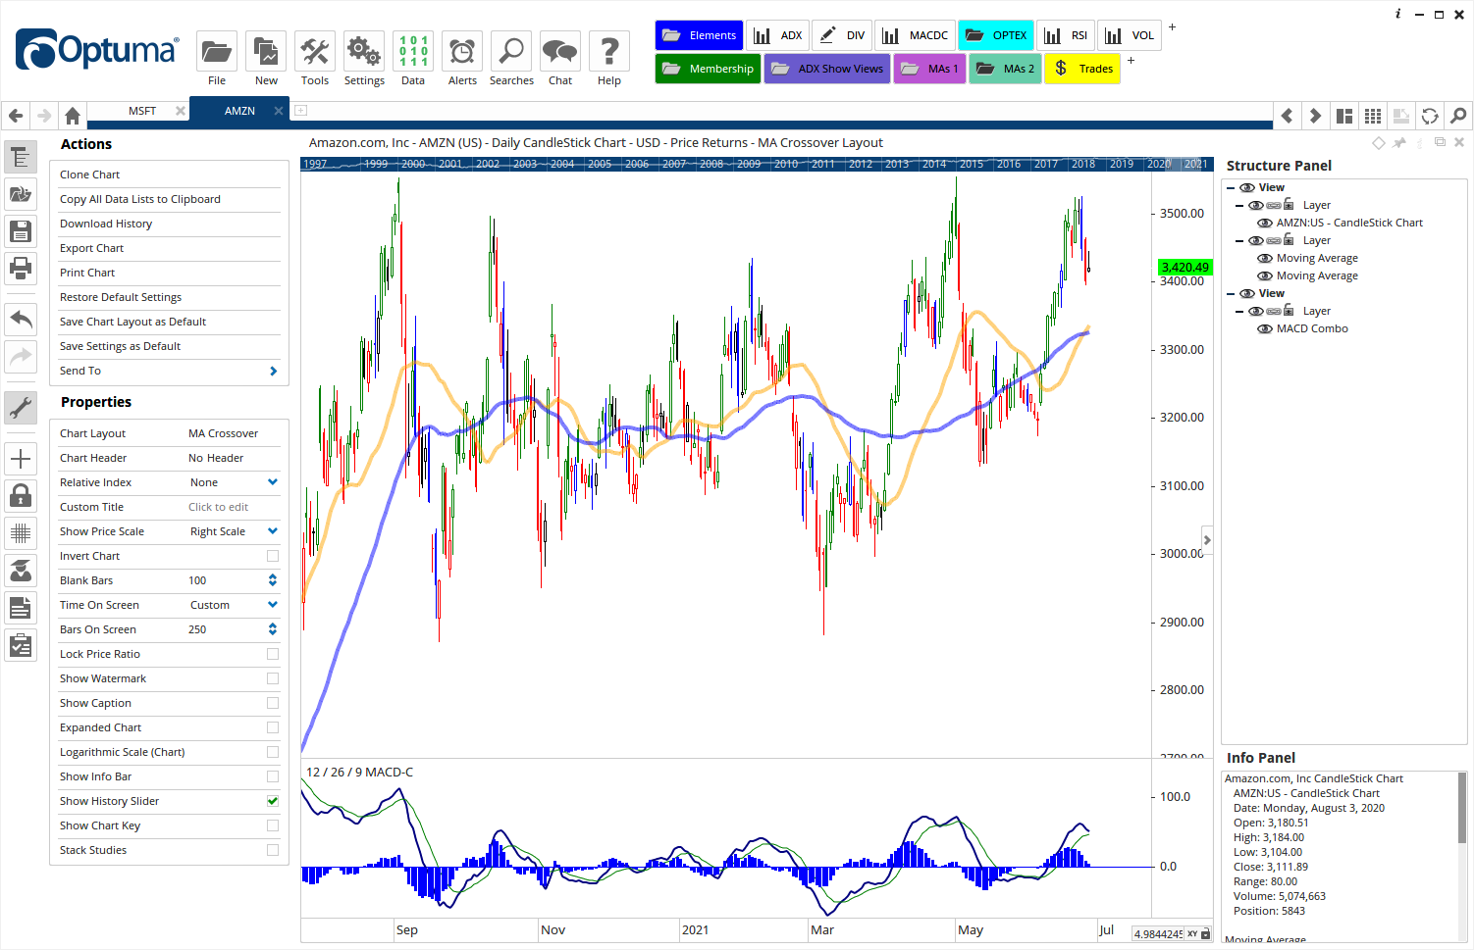Click Download History action
The height and width of the screenshot is (950, 1474).
coord(106,224)
